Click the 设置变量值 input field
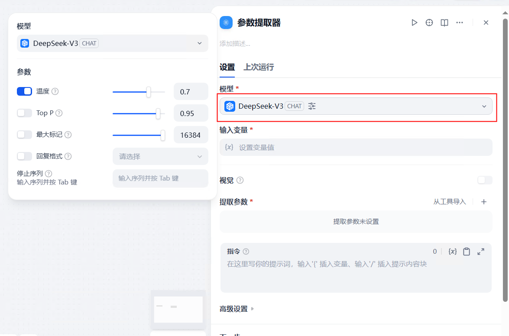 click(347, 147)
